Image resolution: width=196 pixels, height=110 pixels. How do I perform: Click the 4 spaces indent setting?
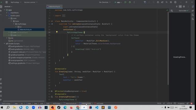click(181, 103)
